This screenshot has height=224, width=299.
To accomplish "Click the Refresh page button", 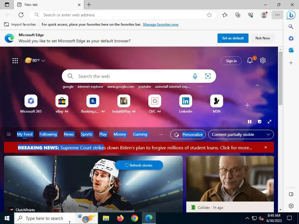I will tap(21, 15).
